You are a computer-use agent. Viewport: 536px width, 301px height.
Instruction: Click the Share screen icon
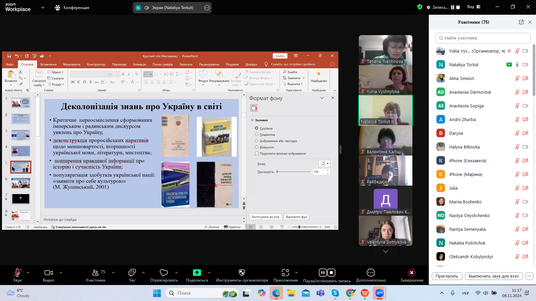[197, 273]
